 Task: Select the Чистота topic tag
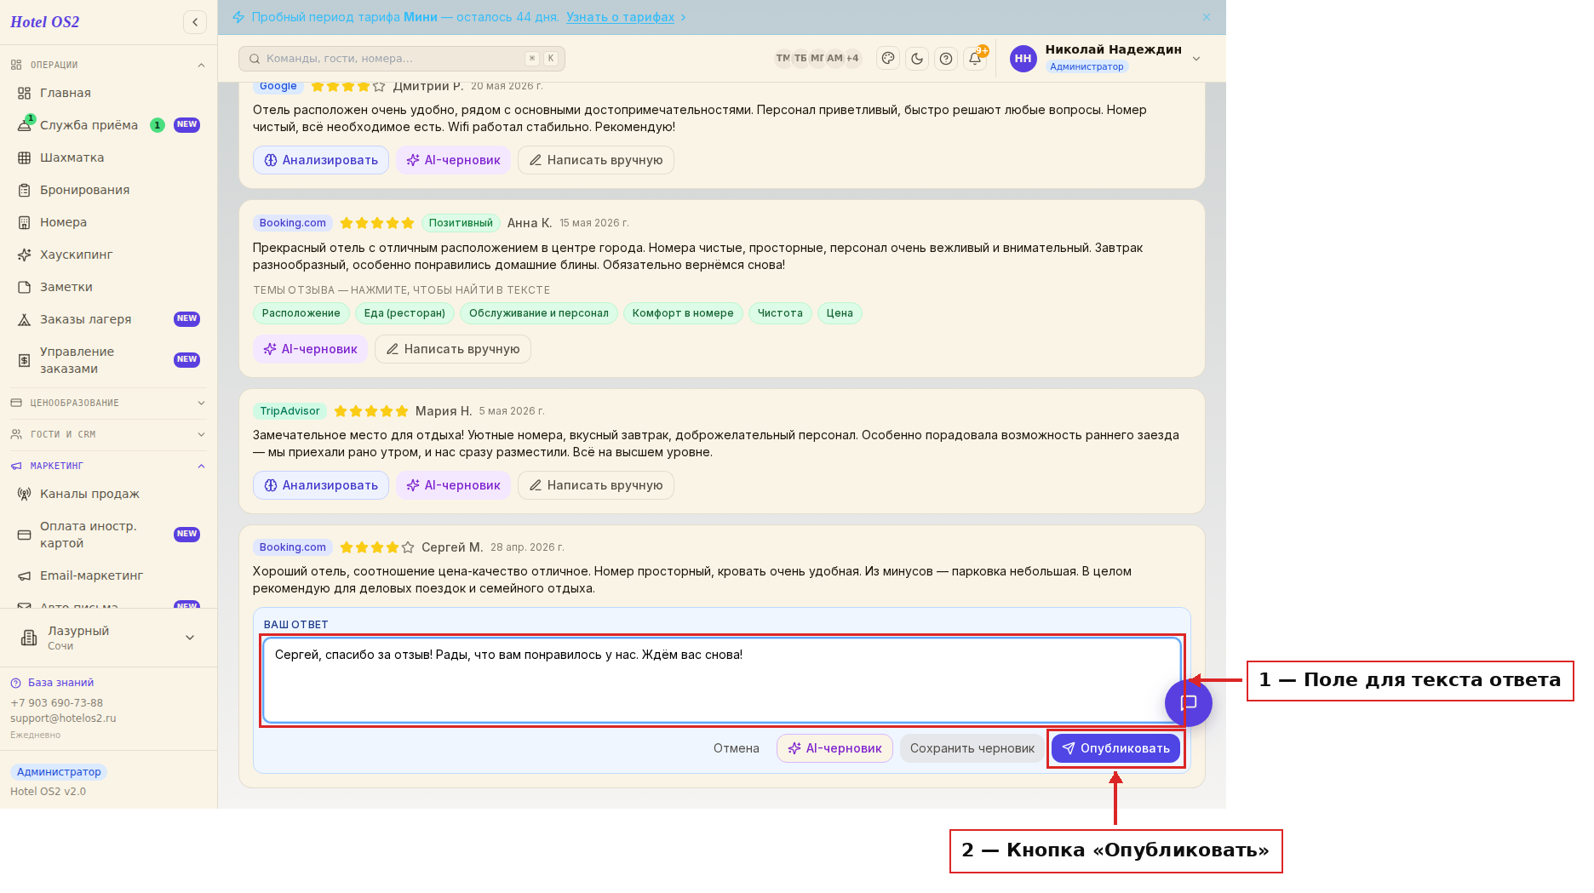point(780,313)
